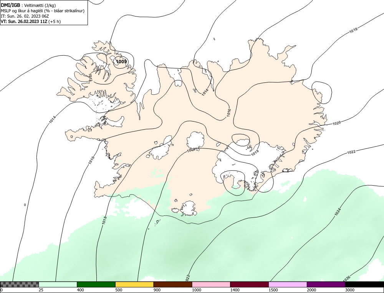Click the checkered gray 0–25 legend swatch
The width and height of the screenshot is (384, 293).
coord(19,285)
